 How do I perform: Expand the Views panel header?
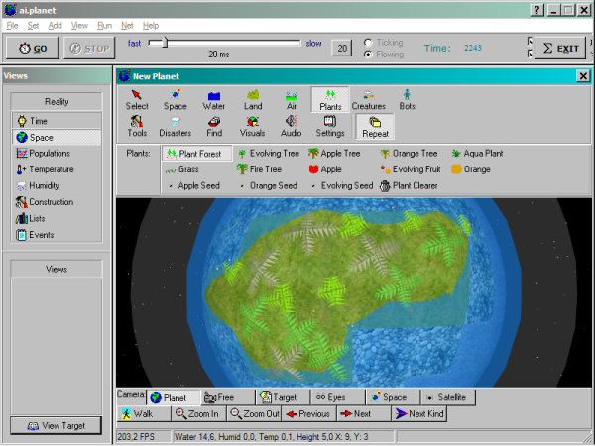57,269
